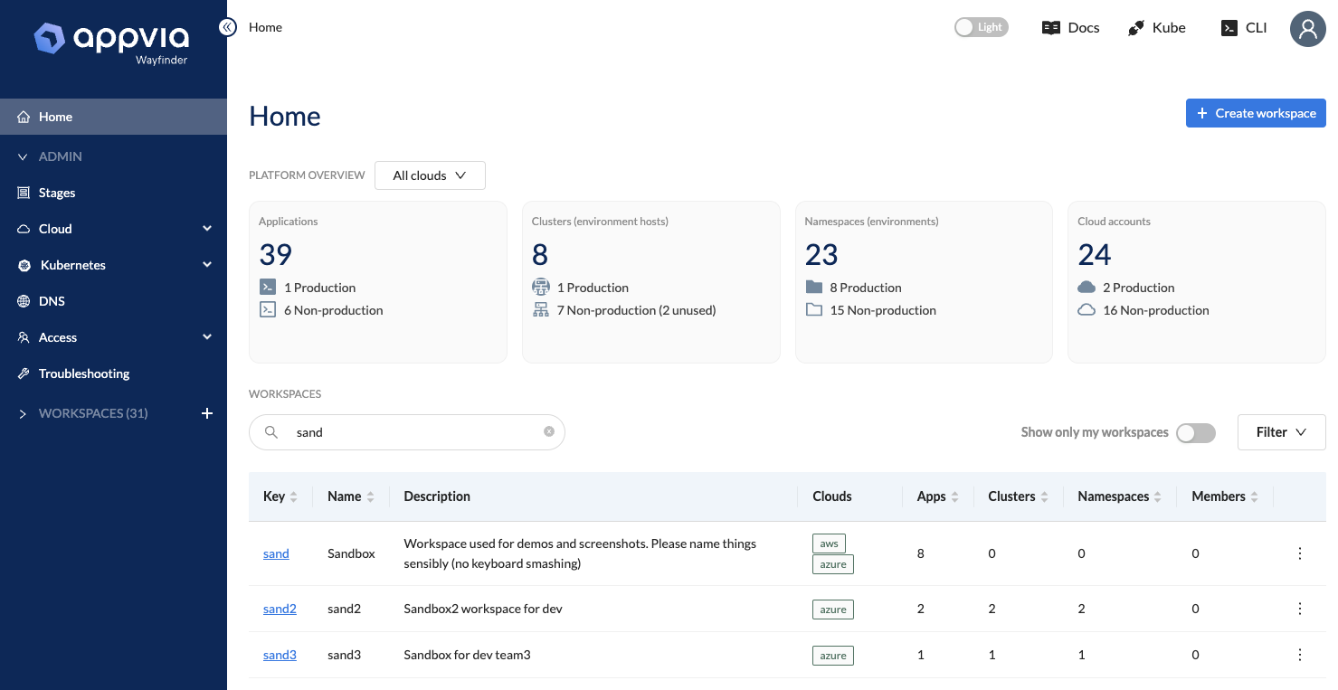The image size is (1338, 690).
Task: Sort table by Apps column arrows
Action: click(x=954, y=496)
